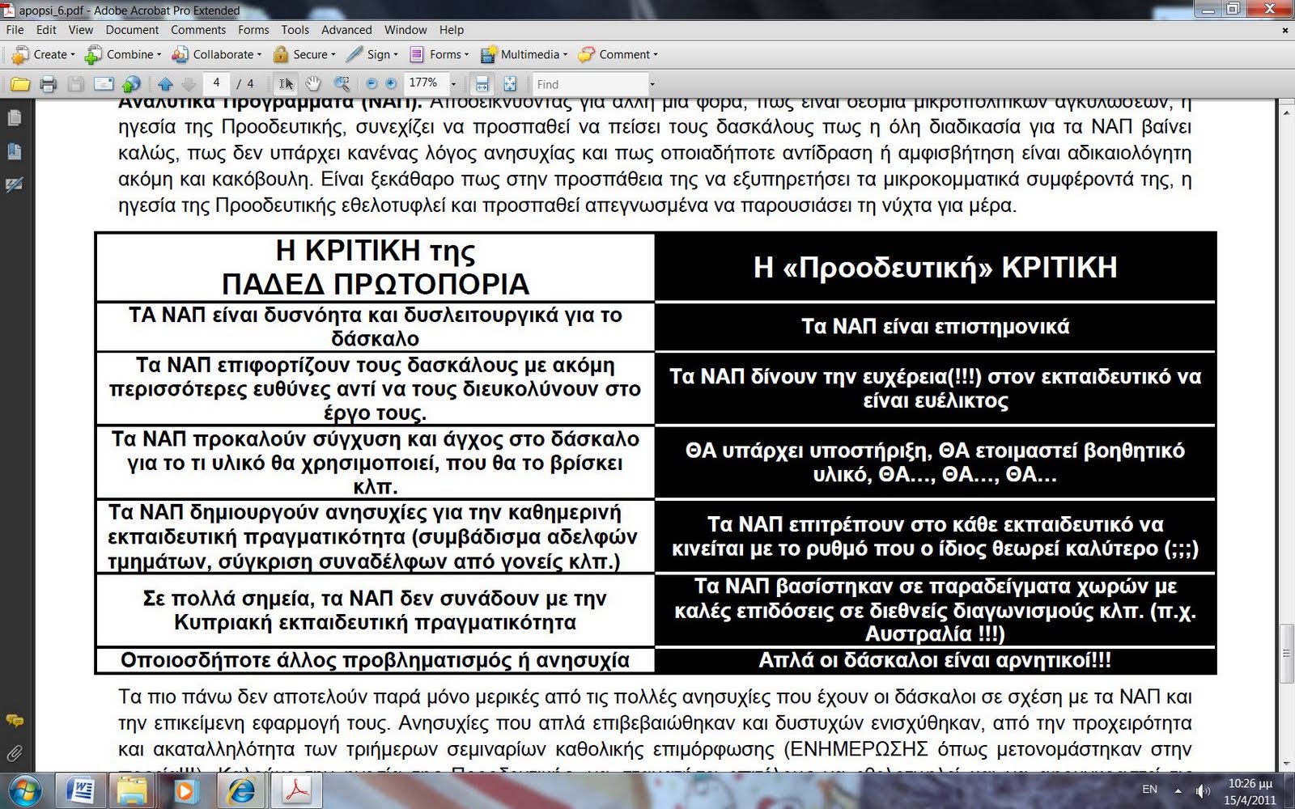Click the volume speaker tray icon
Screen dimensions: 1295x809
[1203, 790]
